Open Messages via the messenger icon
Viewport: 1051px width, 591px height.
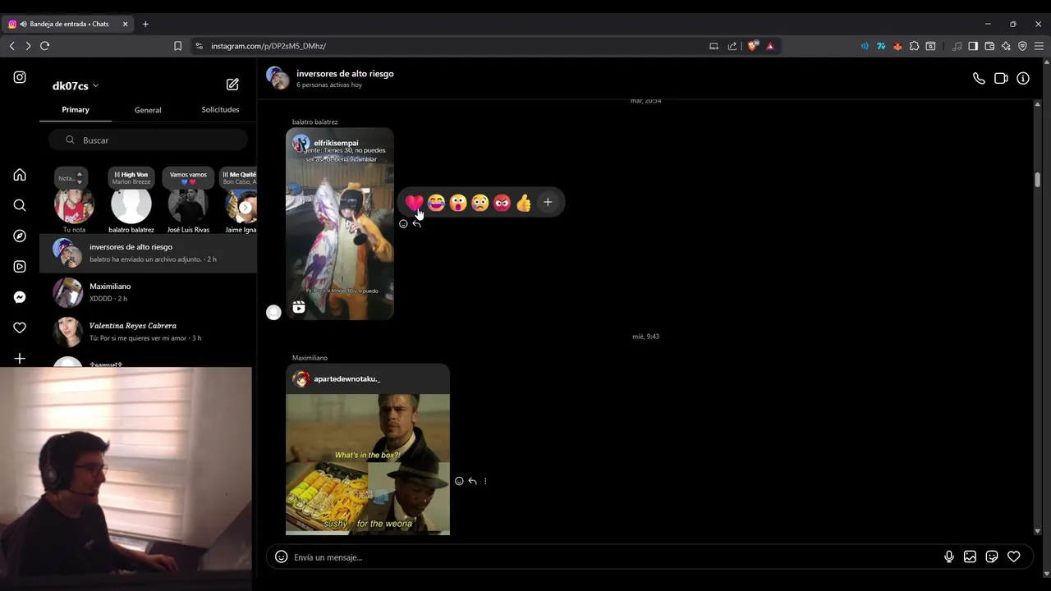[x=20, y=297]
